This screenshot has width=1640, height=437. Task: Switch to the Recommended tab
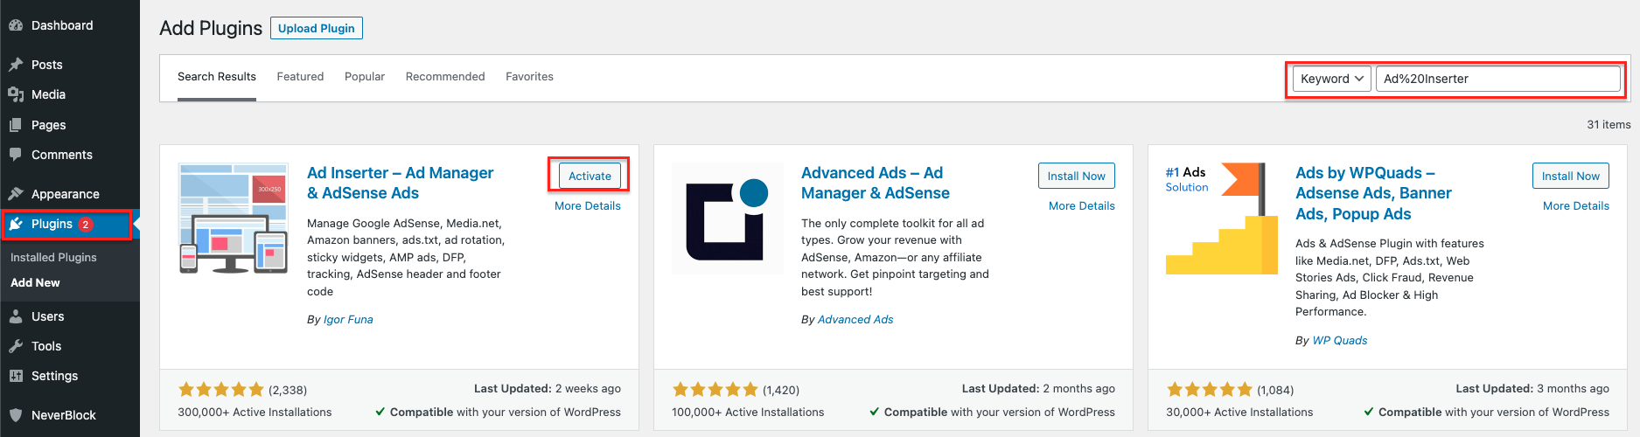pyautogui.click(x=445, y=77)
